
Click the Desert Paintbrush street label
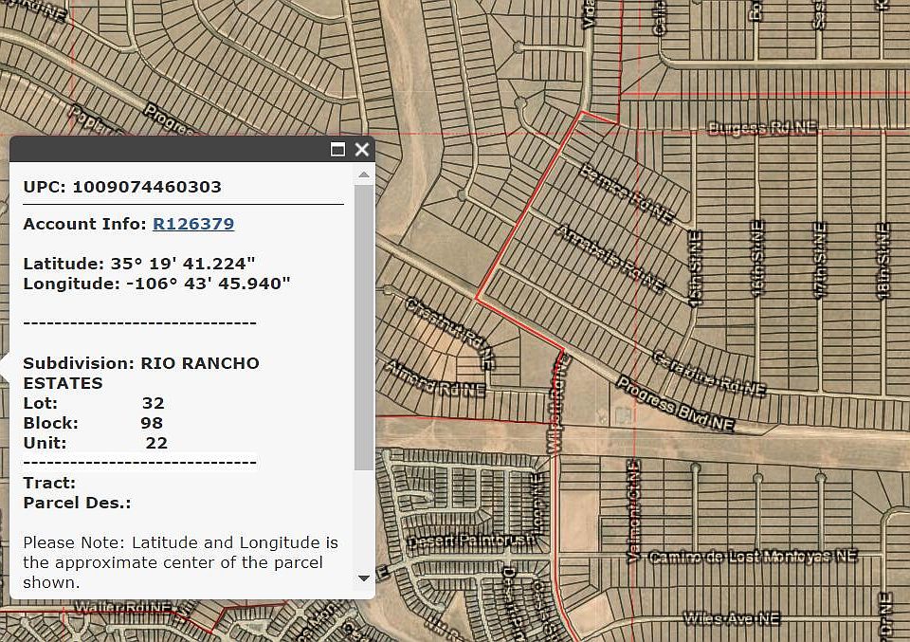coord(466,541)
